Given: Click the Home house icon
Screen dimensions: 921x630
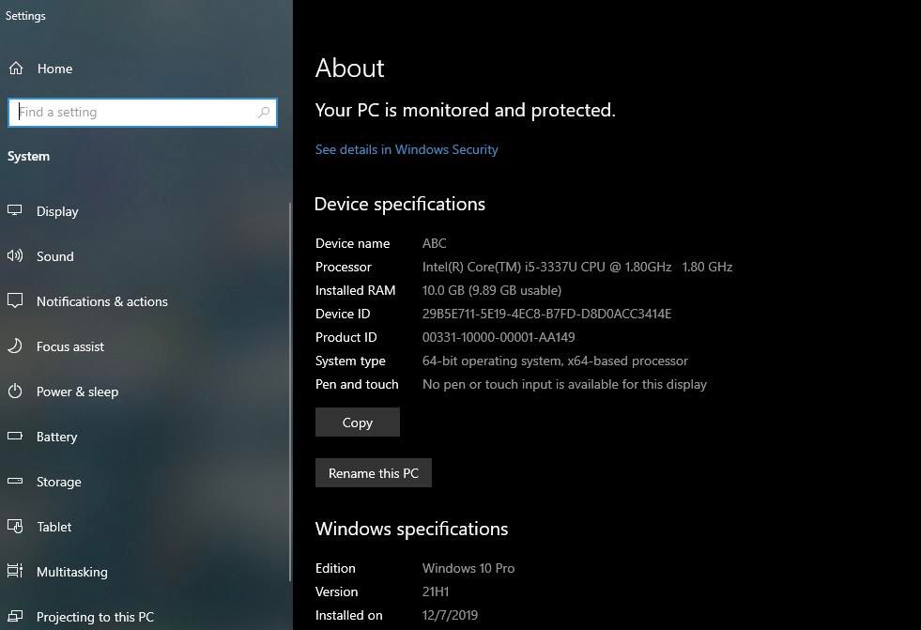Looking at the screenshot, I should [15, 68].
